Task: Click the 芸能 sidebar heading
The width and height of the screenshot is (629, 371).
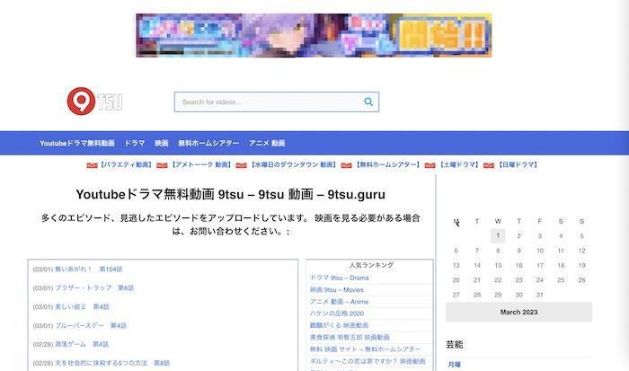Action: point(454,345)
